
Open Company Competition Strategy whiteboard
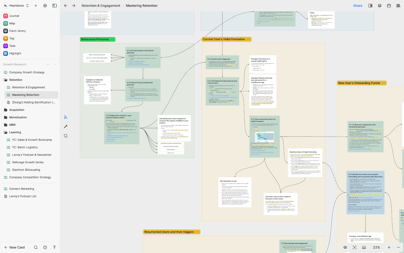point(30,177)
